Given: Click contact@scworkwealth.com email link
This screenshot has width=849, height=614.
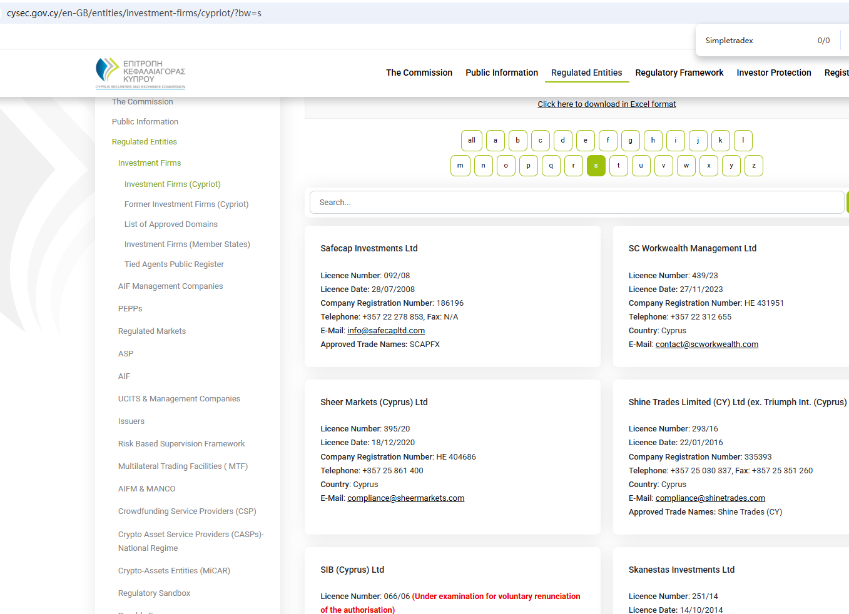Looking at the screenshot, I should (706, 345).
